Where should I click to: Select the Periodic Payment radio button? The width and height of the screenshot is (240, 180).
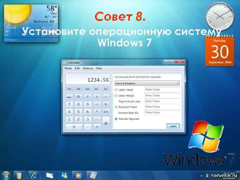pyautogui.click(x=116, y=119)
